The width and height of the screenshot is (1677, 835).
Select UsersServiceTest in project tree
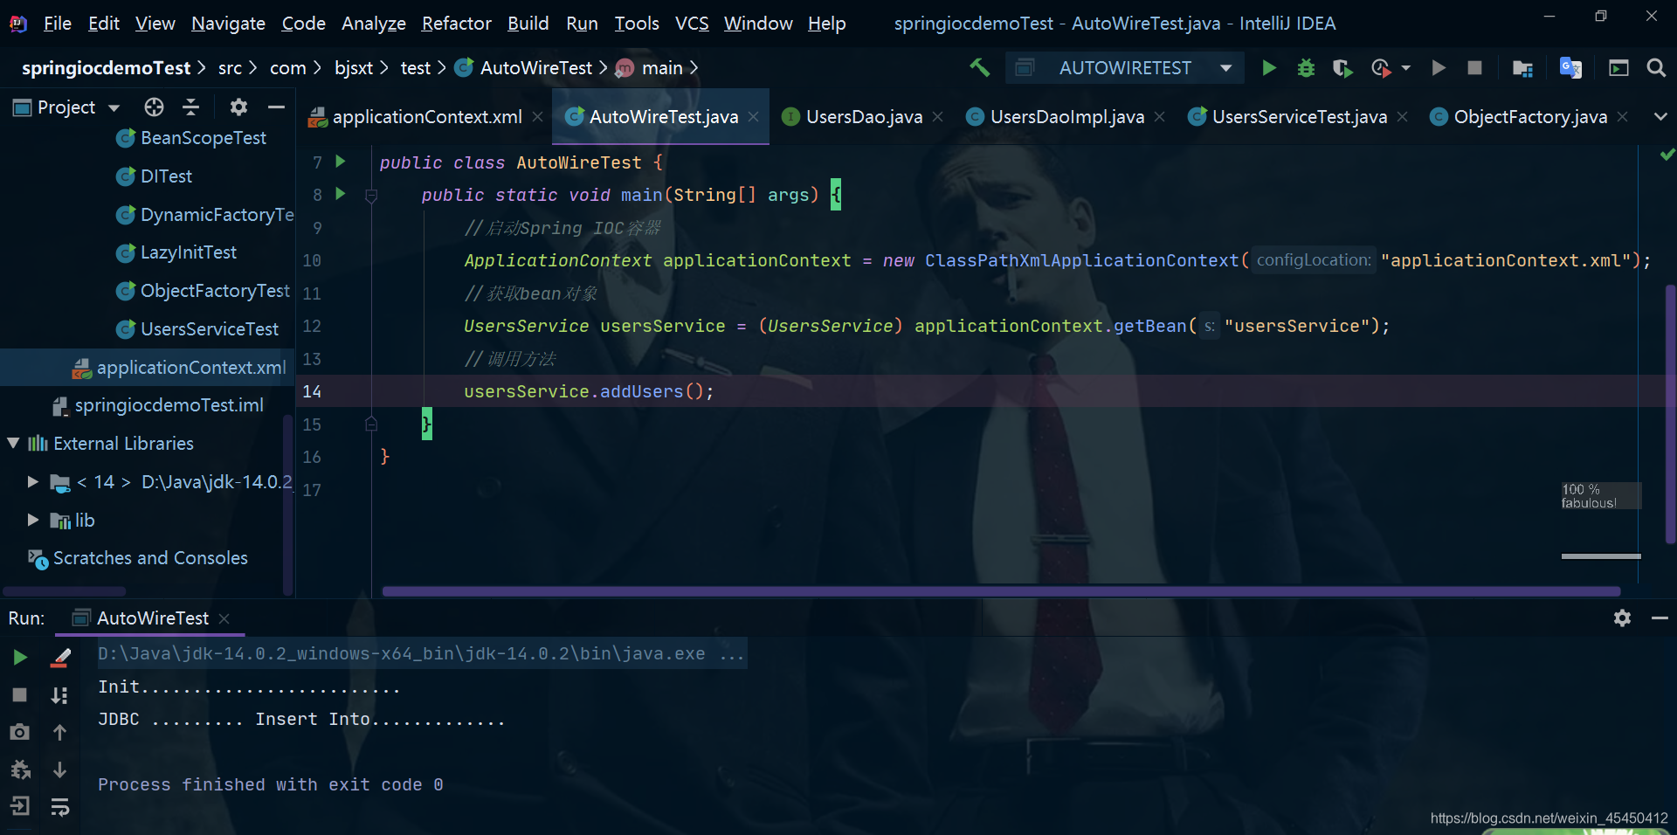tap(209, 329)
